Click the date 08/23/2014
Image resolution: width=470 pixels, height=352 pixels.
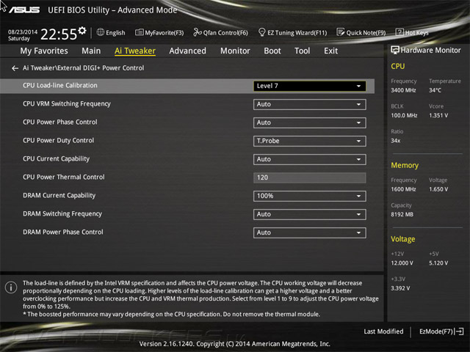coord(23,32)
